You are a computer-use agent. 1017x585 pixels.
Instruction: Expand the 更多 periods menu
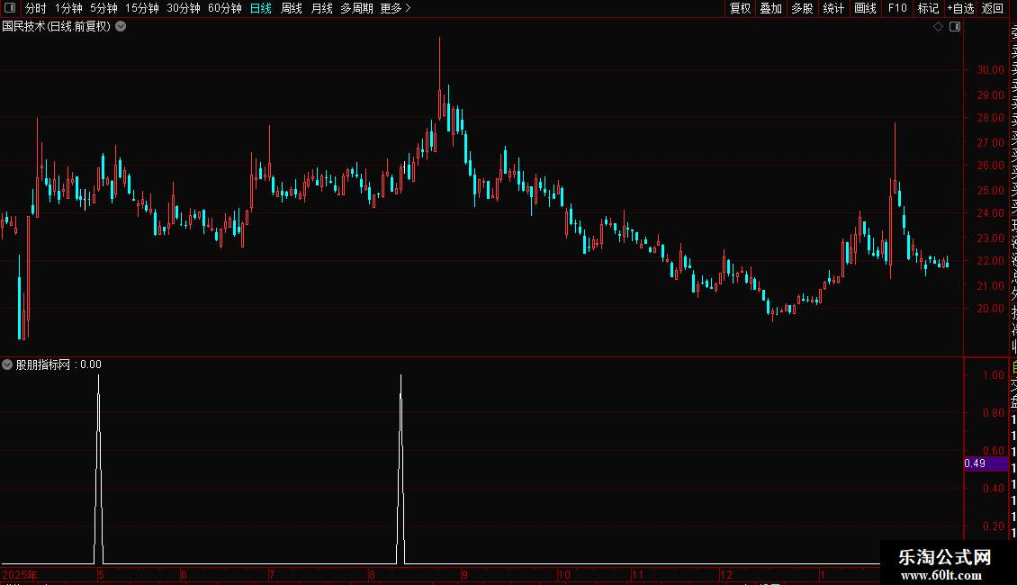(396, 8)
